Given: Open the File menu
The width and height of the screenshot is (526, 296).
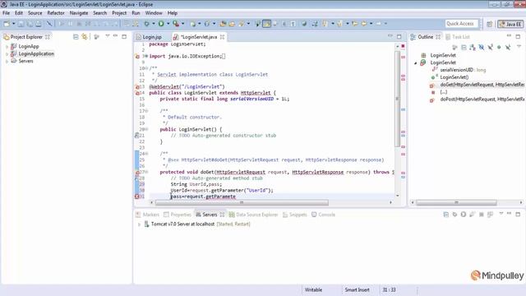Looking at the screenshot, I should coord(6,13).
